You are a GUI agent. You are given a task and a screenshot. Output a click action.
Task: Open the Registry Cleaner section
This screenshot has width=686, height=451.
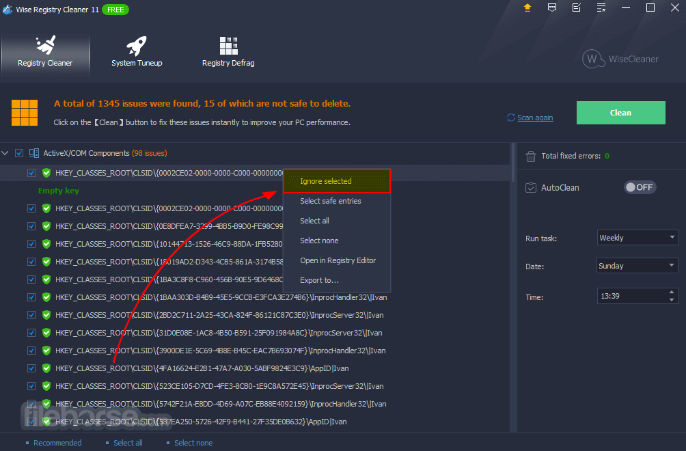[x=46, y=53]
